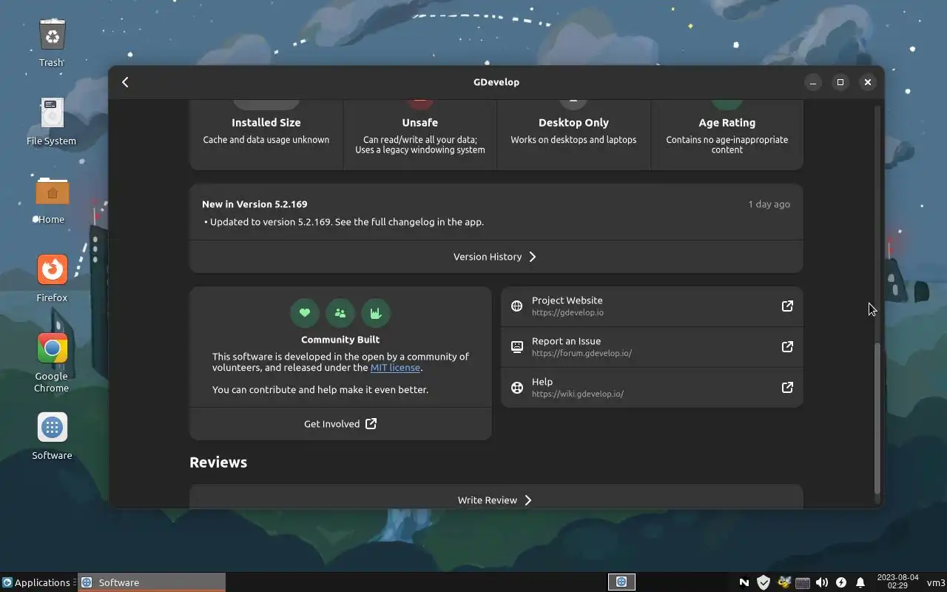Open Report an Issue external link icon

pyautogui.click(x=787, y=347)
